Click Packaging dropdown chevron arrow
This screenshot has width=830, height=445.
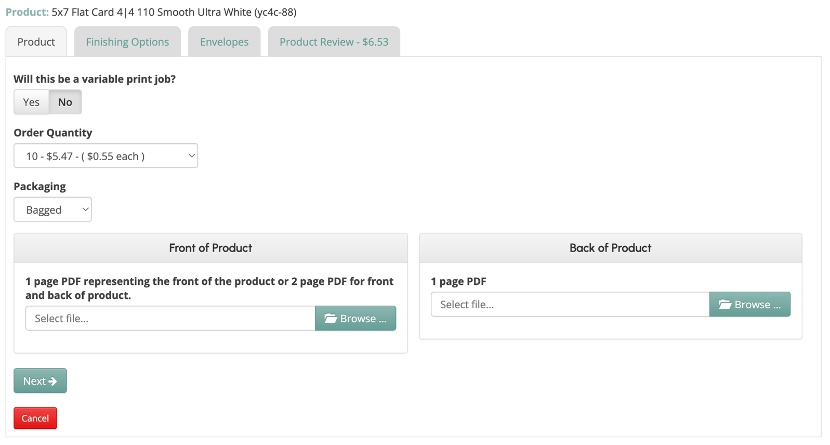point(85,210)
